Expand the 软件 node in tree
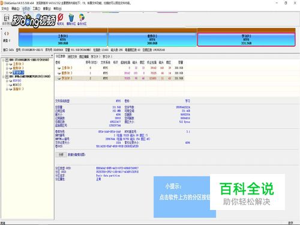This screenshot has width=300, height=225. [7, 68]
